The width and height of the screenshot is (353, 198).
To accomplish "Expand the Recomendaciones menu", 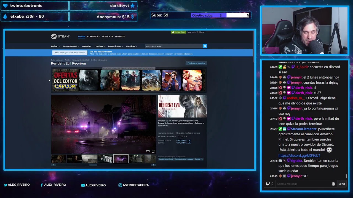I will tap(71, 46).
